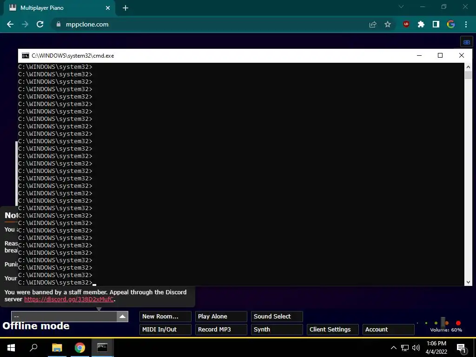Open the Discord appeal invite link
Viewport: 476px width, 357px height.
[x=69, y=299]
